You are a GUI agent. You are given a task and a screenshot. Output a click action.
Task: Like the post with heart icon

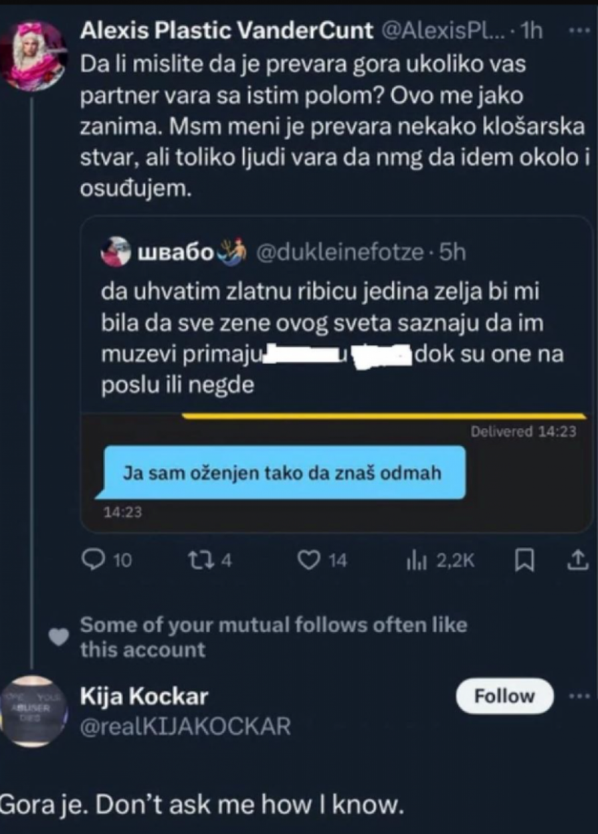coord(307,561)
